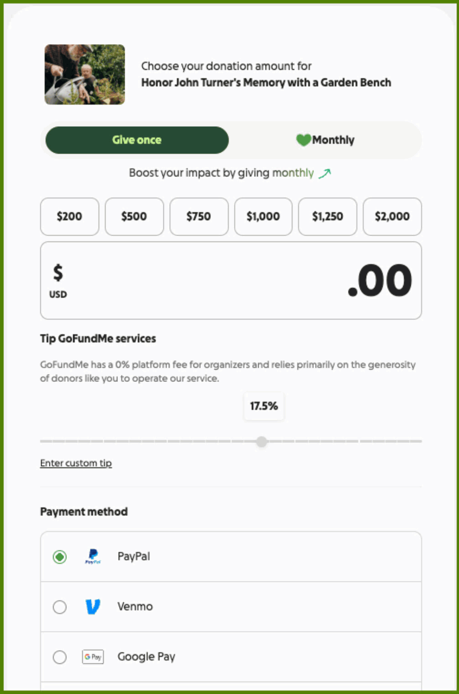Choose the $500 donation amount

pos(134,216)
